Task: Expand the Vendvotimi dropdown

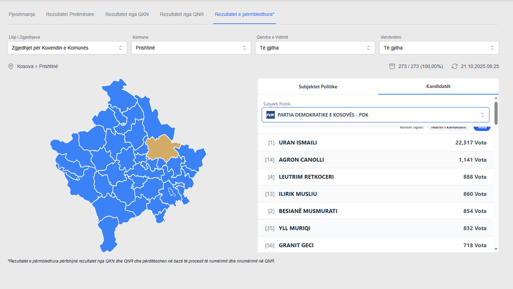Action: [439, 48]
